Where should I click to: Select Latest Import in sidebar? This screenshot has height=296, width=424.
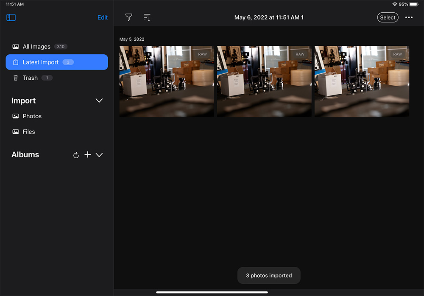[57, 62]
